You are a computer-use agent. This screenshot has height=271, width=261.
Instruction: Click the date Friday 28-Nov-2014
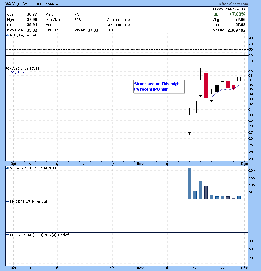[x=229, y=9]
